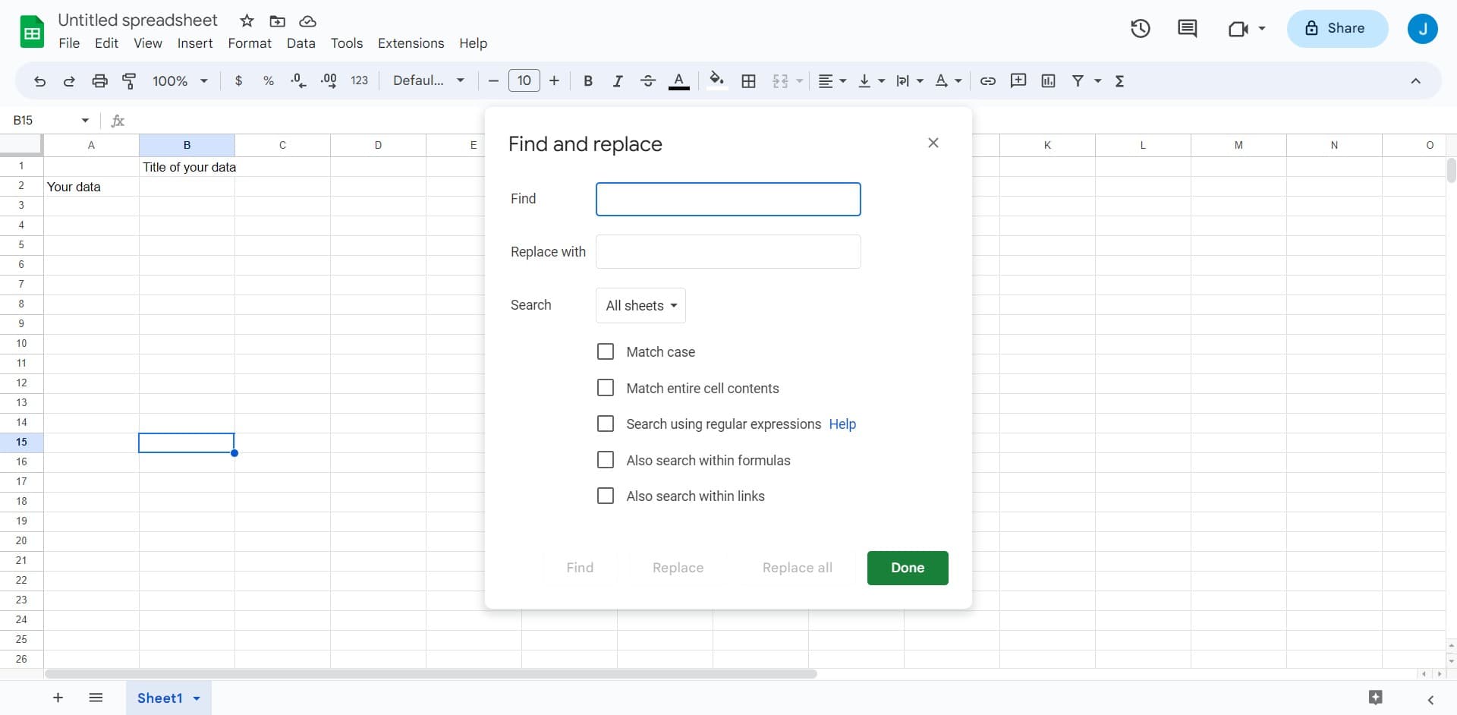Open the font size zoom dropdown
Screen dimensions: 1457x715
point(180,80)
